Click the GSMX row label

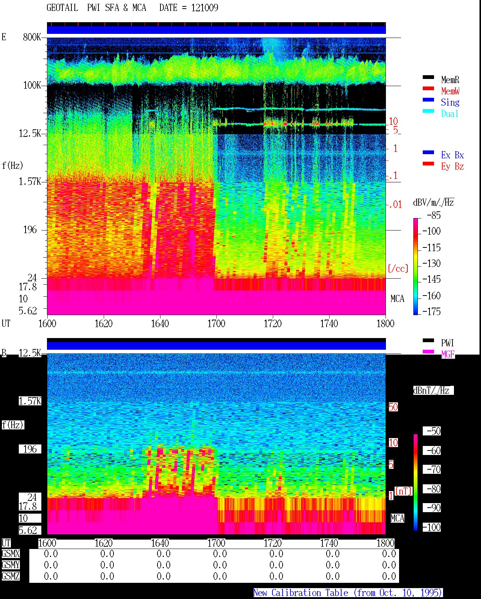point(11,554)
